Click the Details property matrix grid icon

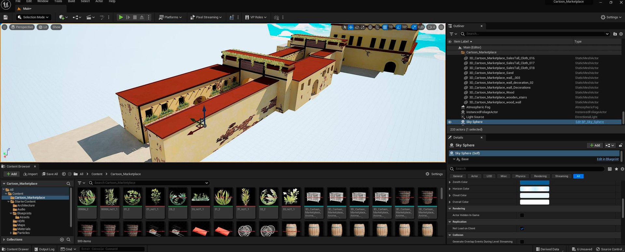point(610,169)
